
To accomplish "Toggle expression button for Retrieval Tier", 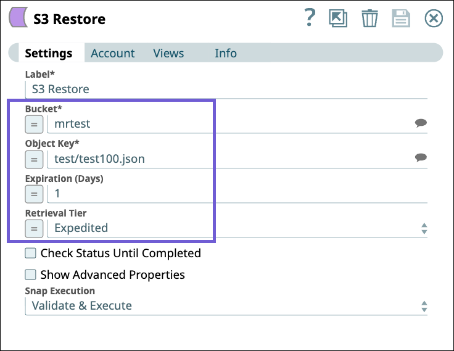I will point(34,228).
